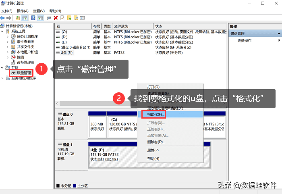Image resolution: width=282 pixels, height=194 pixels.
Task: Select the (C:) volume row in the list
Action: point(141,32)
